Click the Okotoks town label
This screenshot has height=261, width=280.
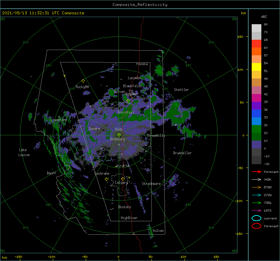124,207
